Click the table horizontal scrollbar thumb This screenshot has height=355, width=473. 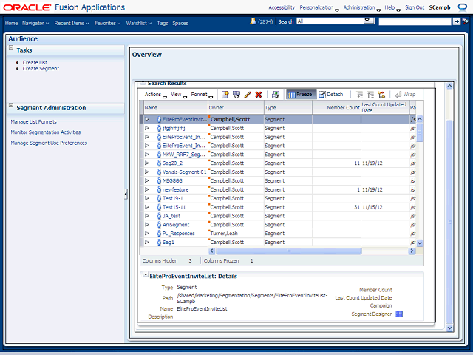[x=288, y=251]
